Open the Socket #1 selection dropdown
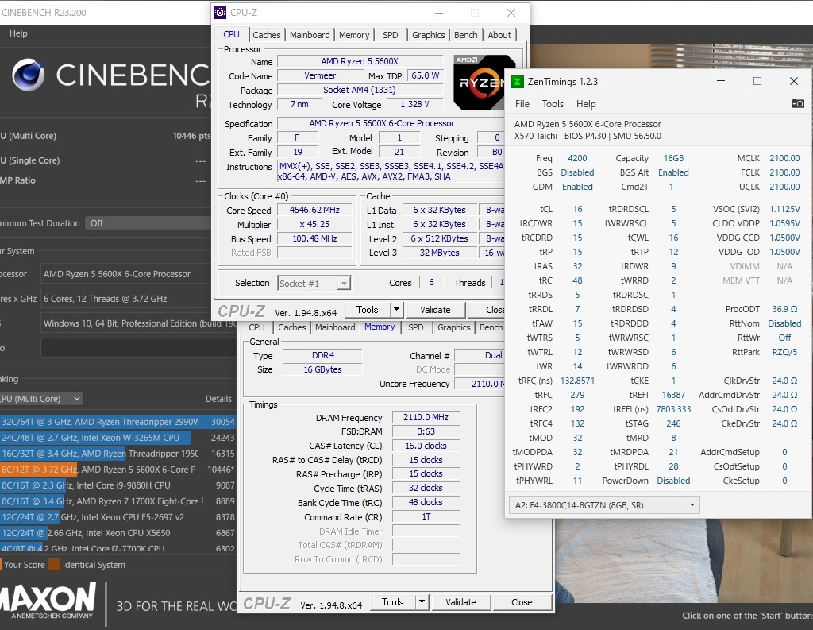 (314, 283)
